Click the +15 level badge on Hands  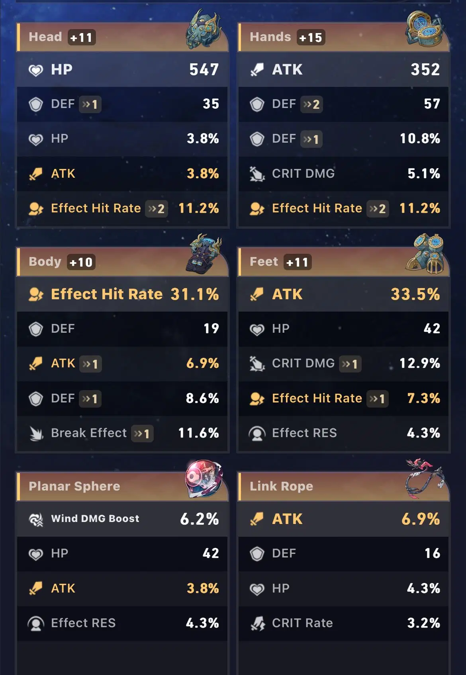310,37
